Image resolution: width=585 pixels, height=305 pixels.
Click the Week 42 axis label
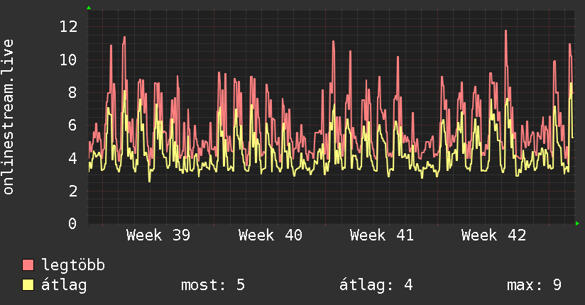point(493,235)
